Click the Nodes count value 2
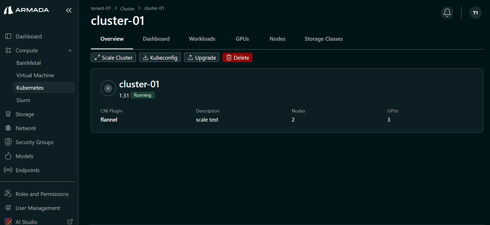490x225 pixels. 293,120
